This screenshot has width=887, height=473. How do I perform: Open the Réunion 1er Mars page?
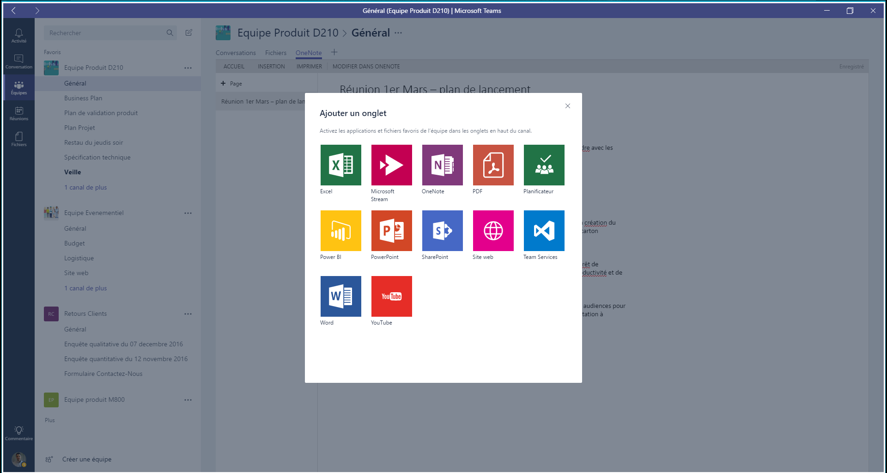(x=263, y=101)
